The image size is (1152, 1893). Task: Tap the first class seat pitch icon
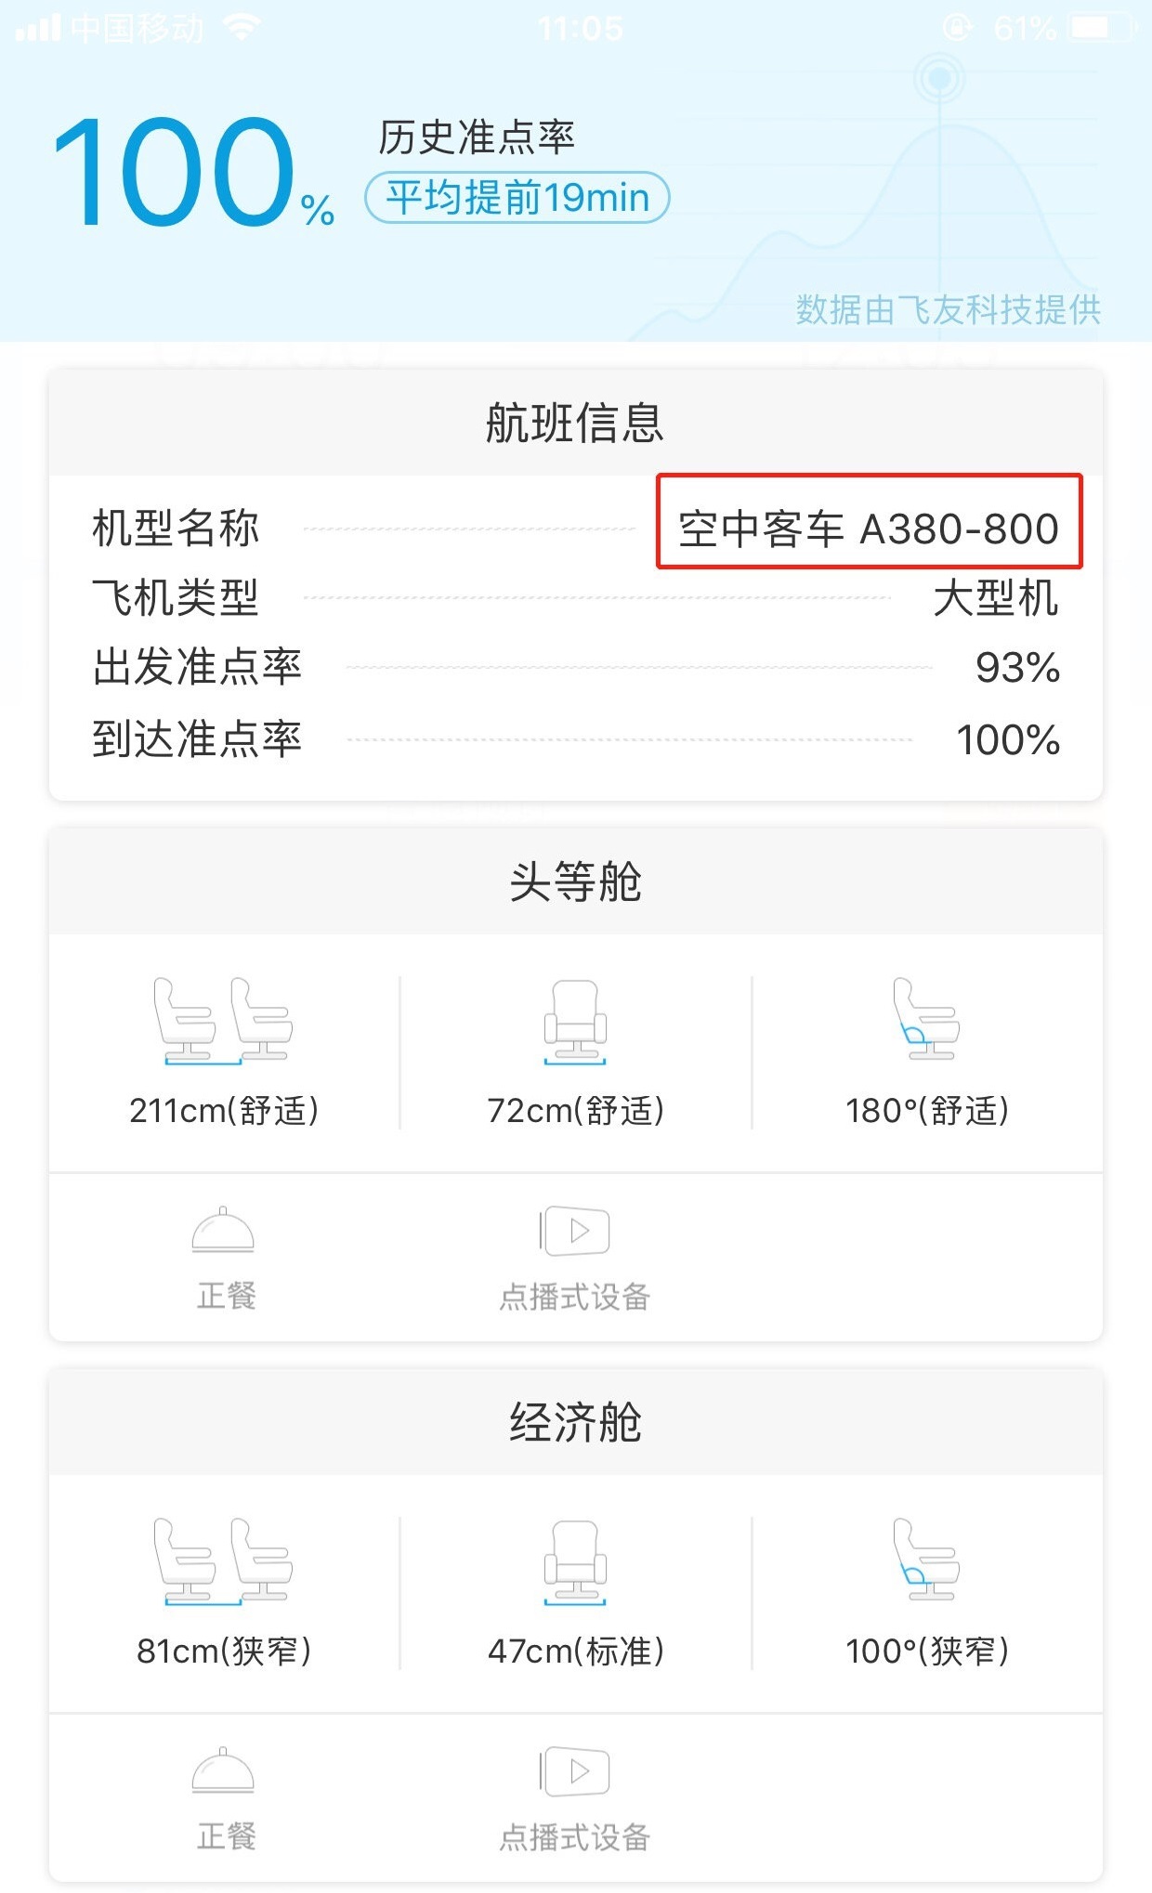pos(223,1020)
